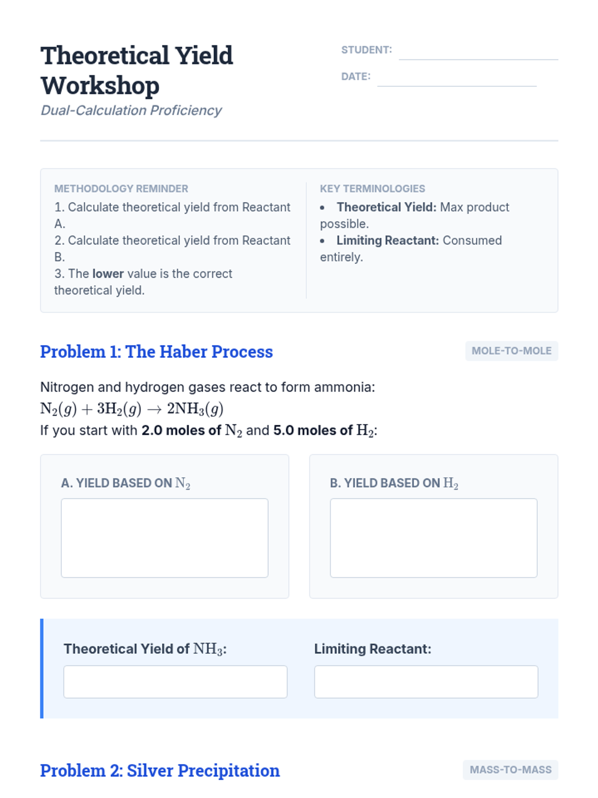Click the Problem 1: The Haber Process heading

(x=156, y=352)
